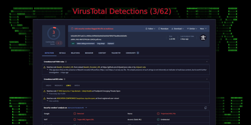Switch to the Details tab
This screenshot has width=251, height=125.
(x=62, y=53)
